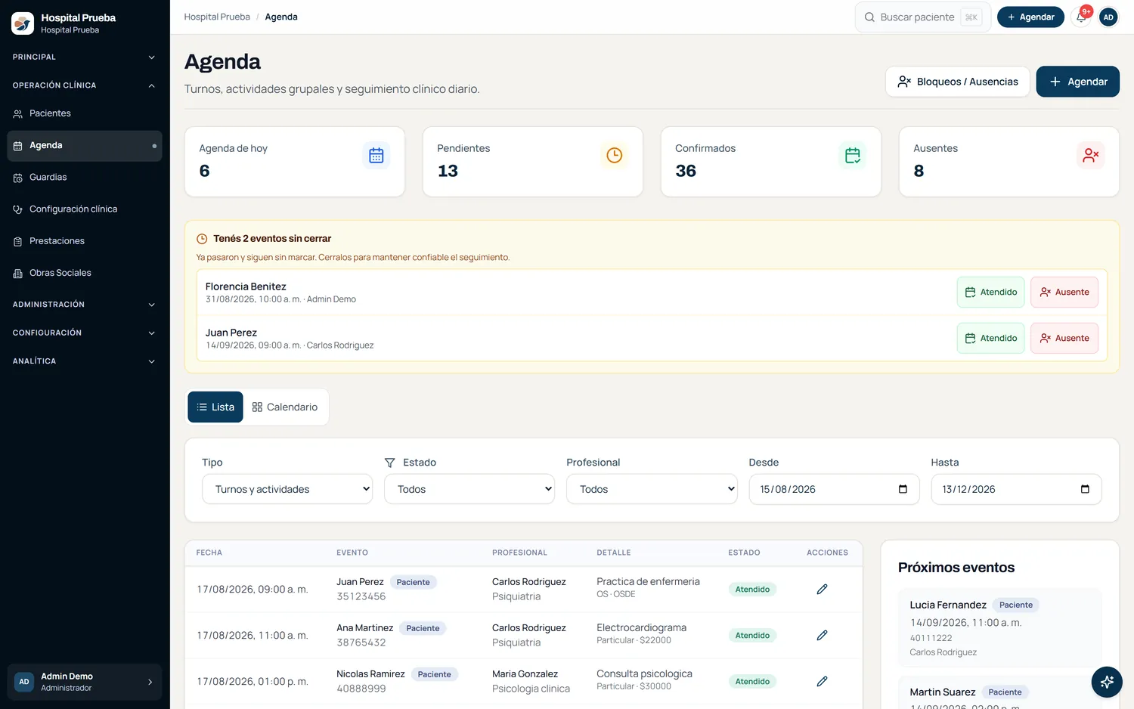The width and height of the screenshot is (1134, 709).
Task: Click the Confirmados count 36
Action: 686,171
